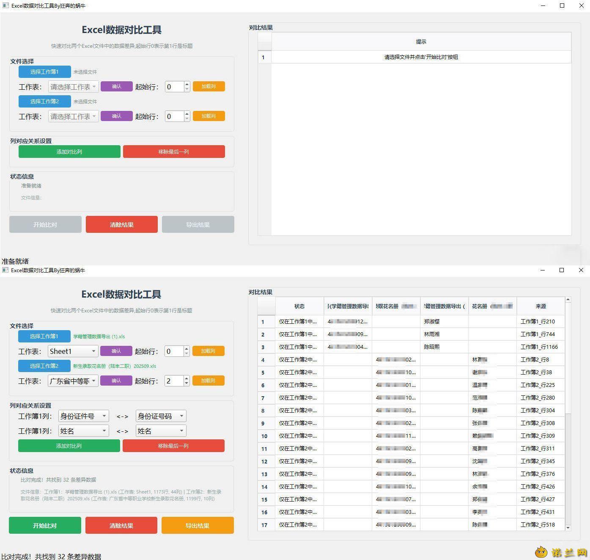Open the 广东省中等职 worksheet dropdown
Image resolution: width=590 pixels, height=560 pixels.
[73, 381]
